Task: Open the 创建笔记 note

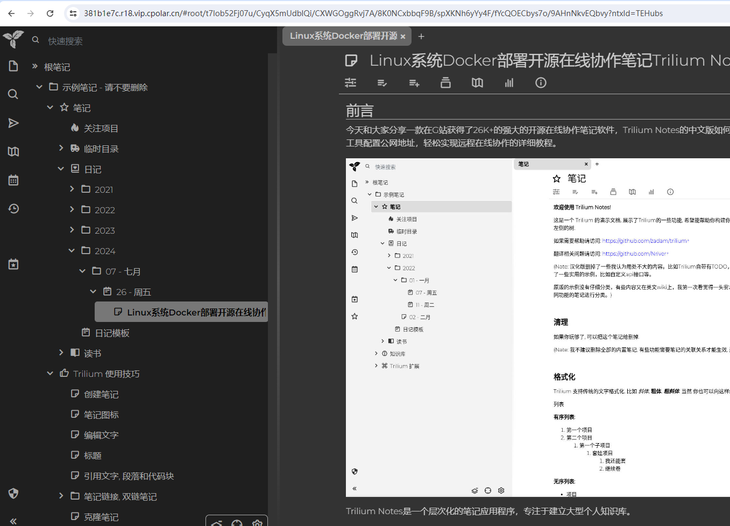Action: pyautogui.click(x=101, y=394)
